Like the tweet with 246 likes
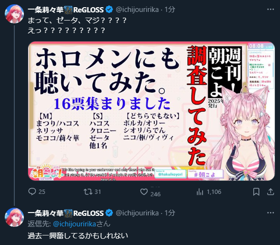Image resolution: width=280 pixels, height=245 pixels. tap(144, 192)
